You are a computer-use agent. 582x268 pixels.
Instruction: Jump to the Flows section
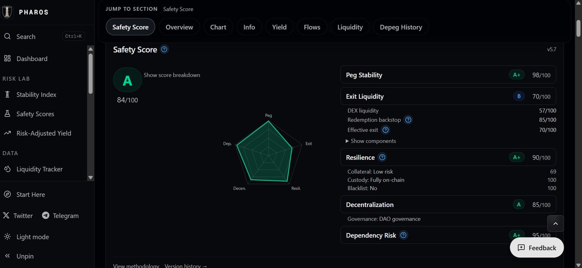(312, 27)
